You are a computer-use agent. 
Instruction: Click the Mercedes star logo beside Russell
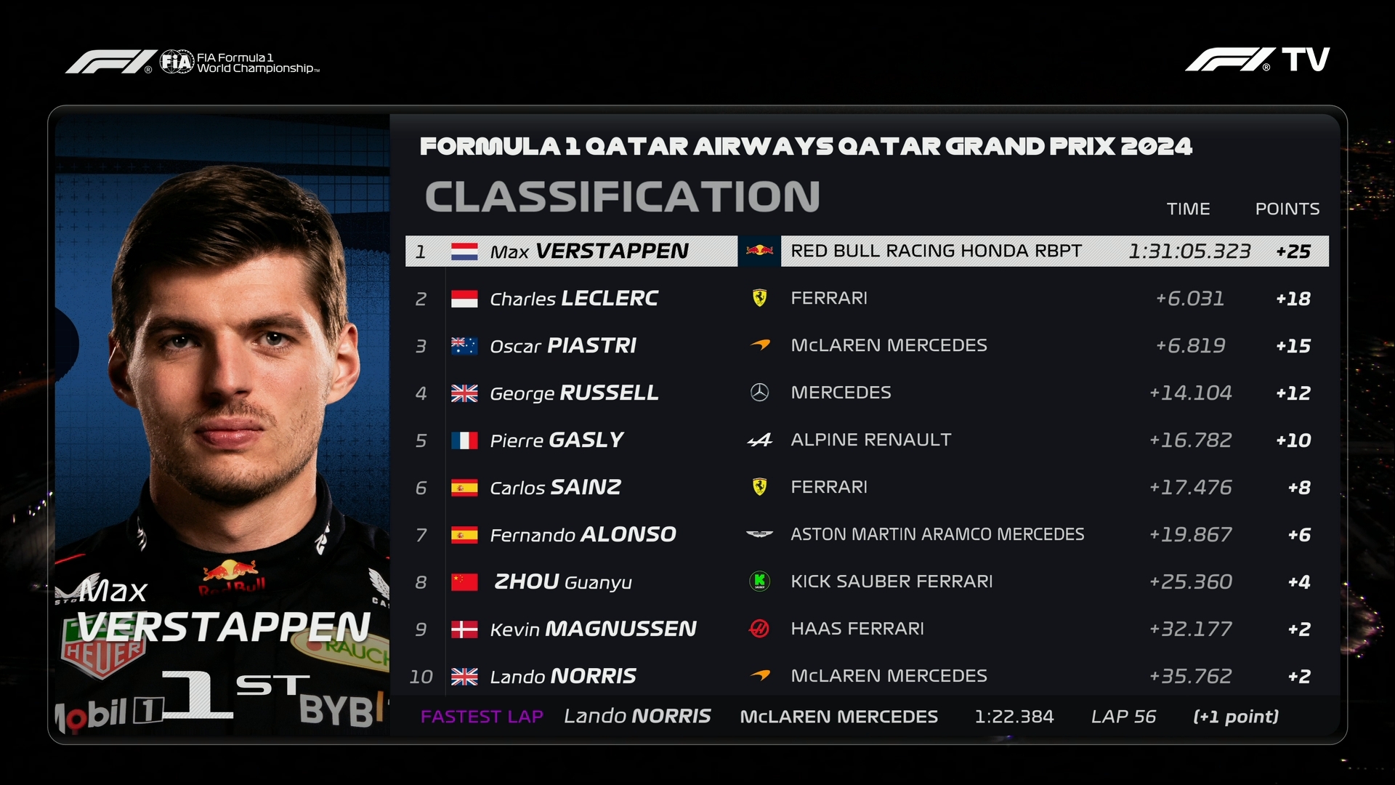tap(759, 392)
